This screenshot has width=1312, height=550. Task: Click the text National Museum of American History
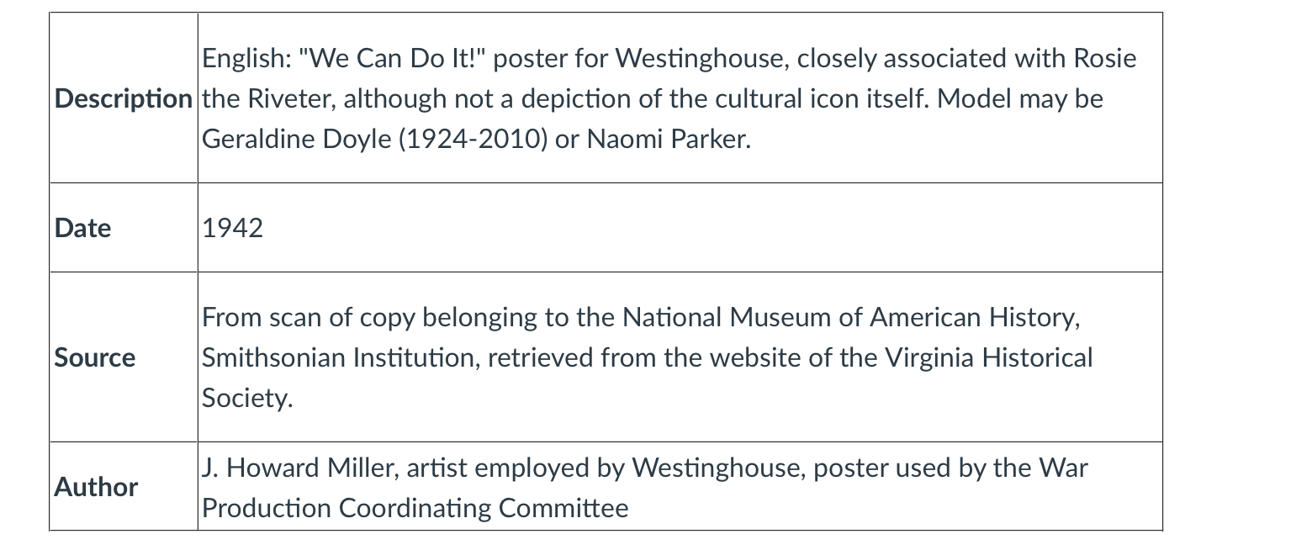[x=850, y=317]
